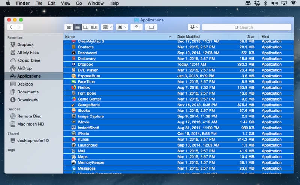
Task: Select iCloud Drive in the sidebar
Action: click(28, 60)
